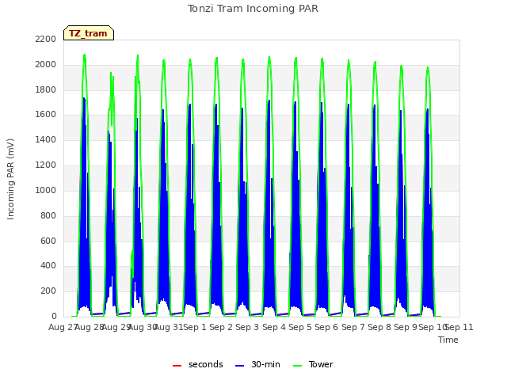The height and width of the screenshot is (380, 507).
Task: Click the Incoming PAR (mV) axis label
Action: pyautogui.click(x=10, y=179)
